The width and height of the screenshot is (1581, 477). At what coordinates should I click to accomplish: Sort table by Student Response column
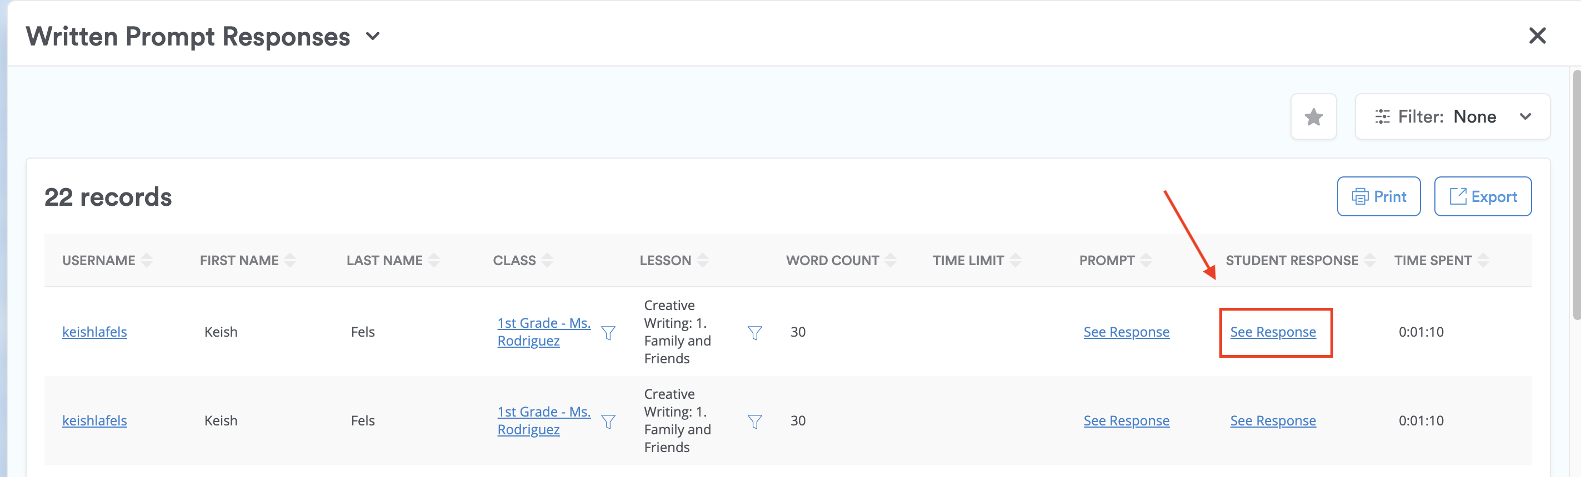click(1369, 261)
